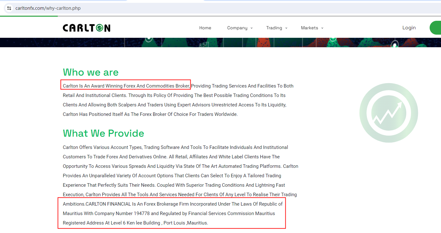441x233 pixels.
Task: Click the dark hero banner image
Action: (x=220, y=43)
